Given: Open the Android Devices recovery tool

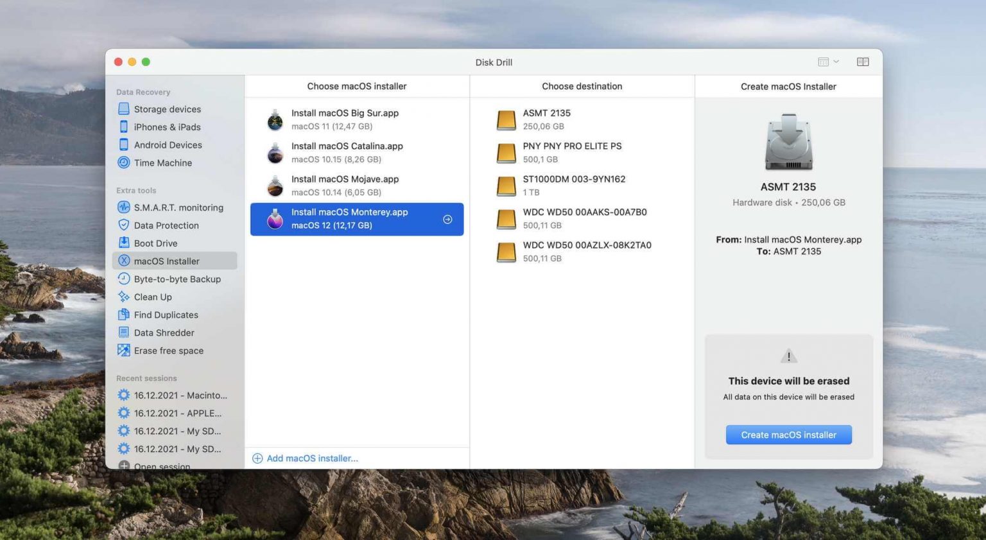Looking at the screenshot, I should (168, 144).
